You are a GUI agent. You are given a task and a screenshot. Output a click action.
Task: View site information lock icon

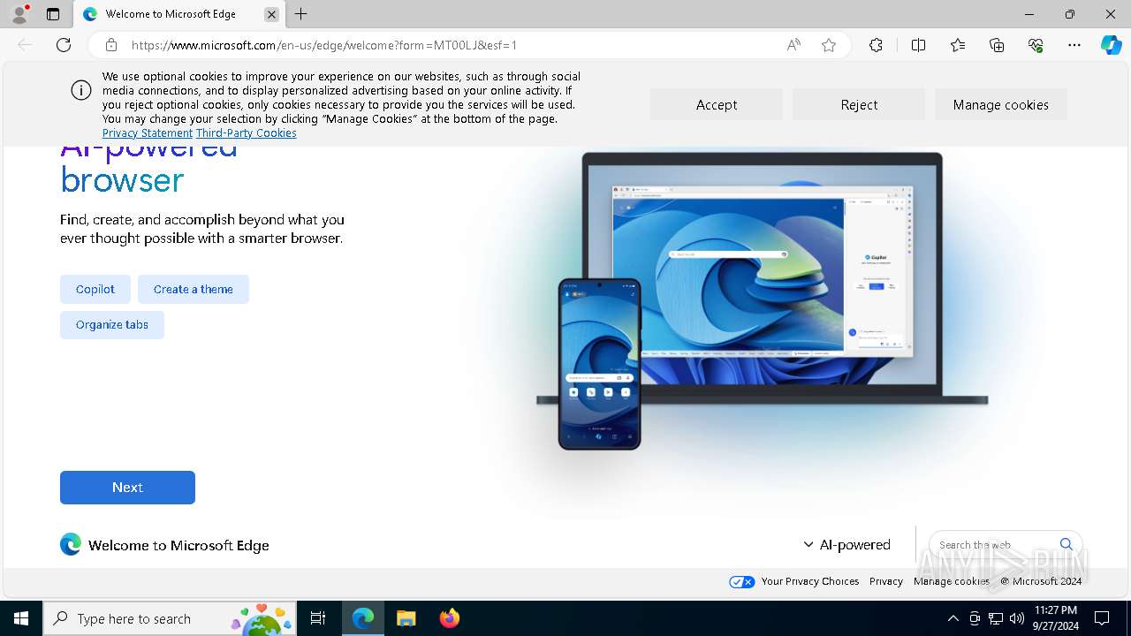click(111, 45)
